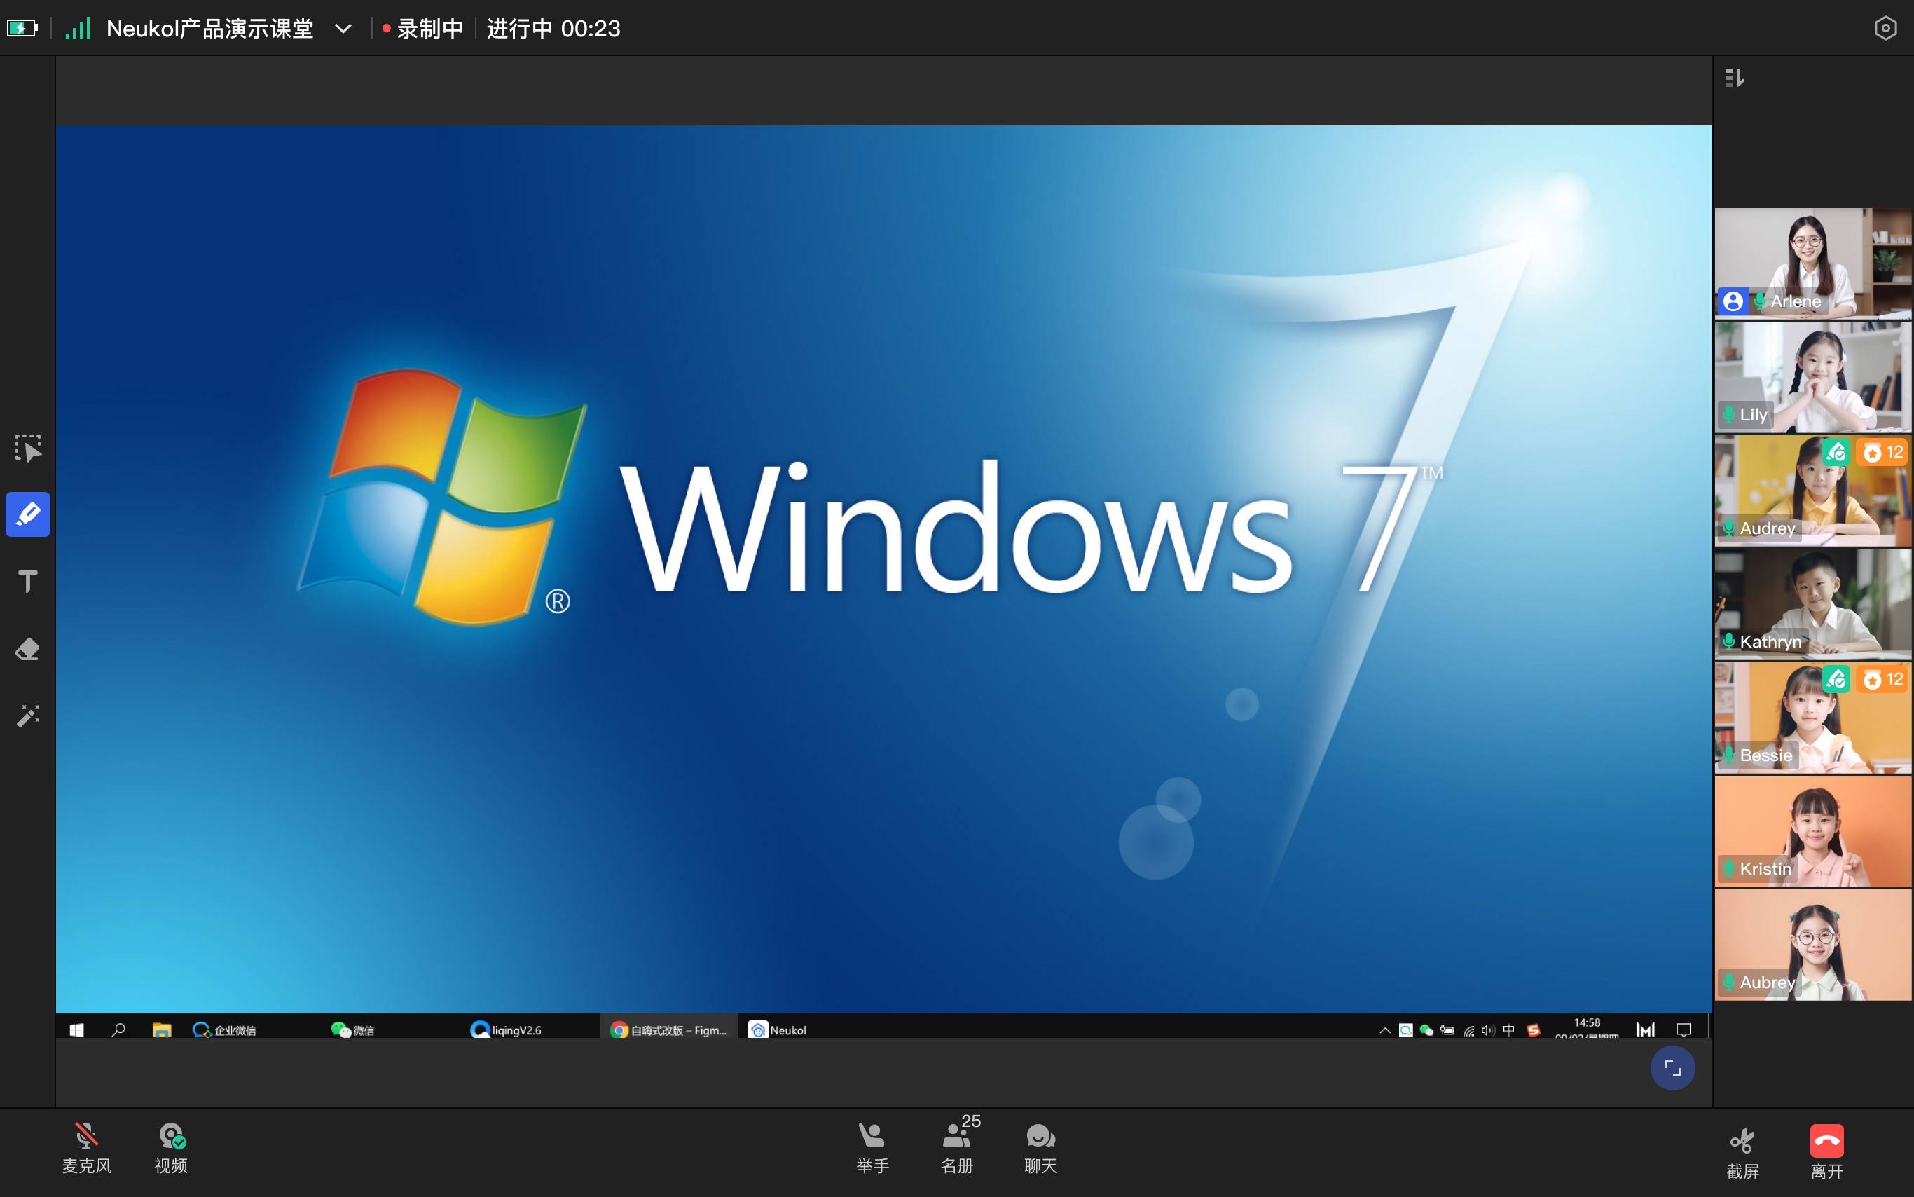Click Arlene's blue teacher badge icon
The height and width of the screenshot is (1197, 1914).
tap(1733, 301)
